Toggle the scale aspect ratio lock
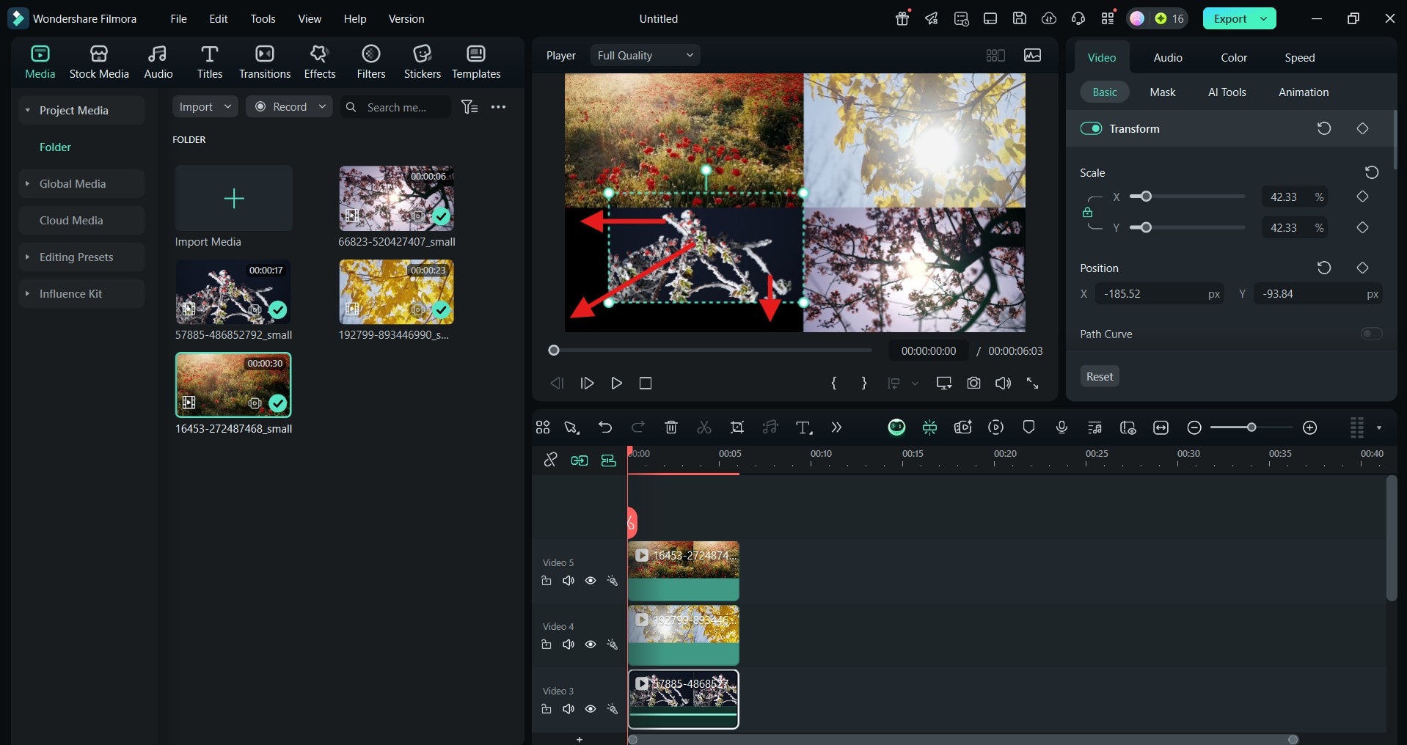 (1087, 213)
